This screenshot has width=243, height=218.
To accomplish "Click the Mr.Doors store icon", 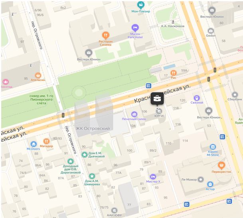I will click(34, 144).
